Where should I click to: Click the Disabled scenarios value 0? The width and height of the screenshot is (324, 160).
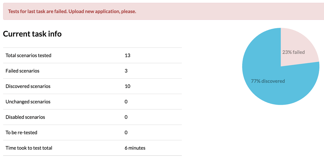point(126,117)
